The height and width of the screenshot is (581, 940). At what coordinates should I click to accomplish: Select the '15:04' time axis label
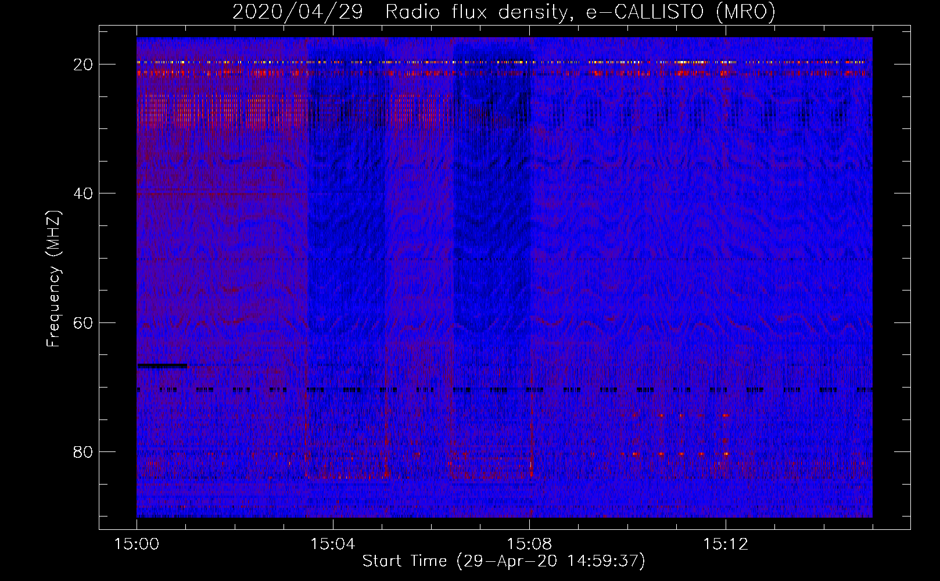333,544
